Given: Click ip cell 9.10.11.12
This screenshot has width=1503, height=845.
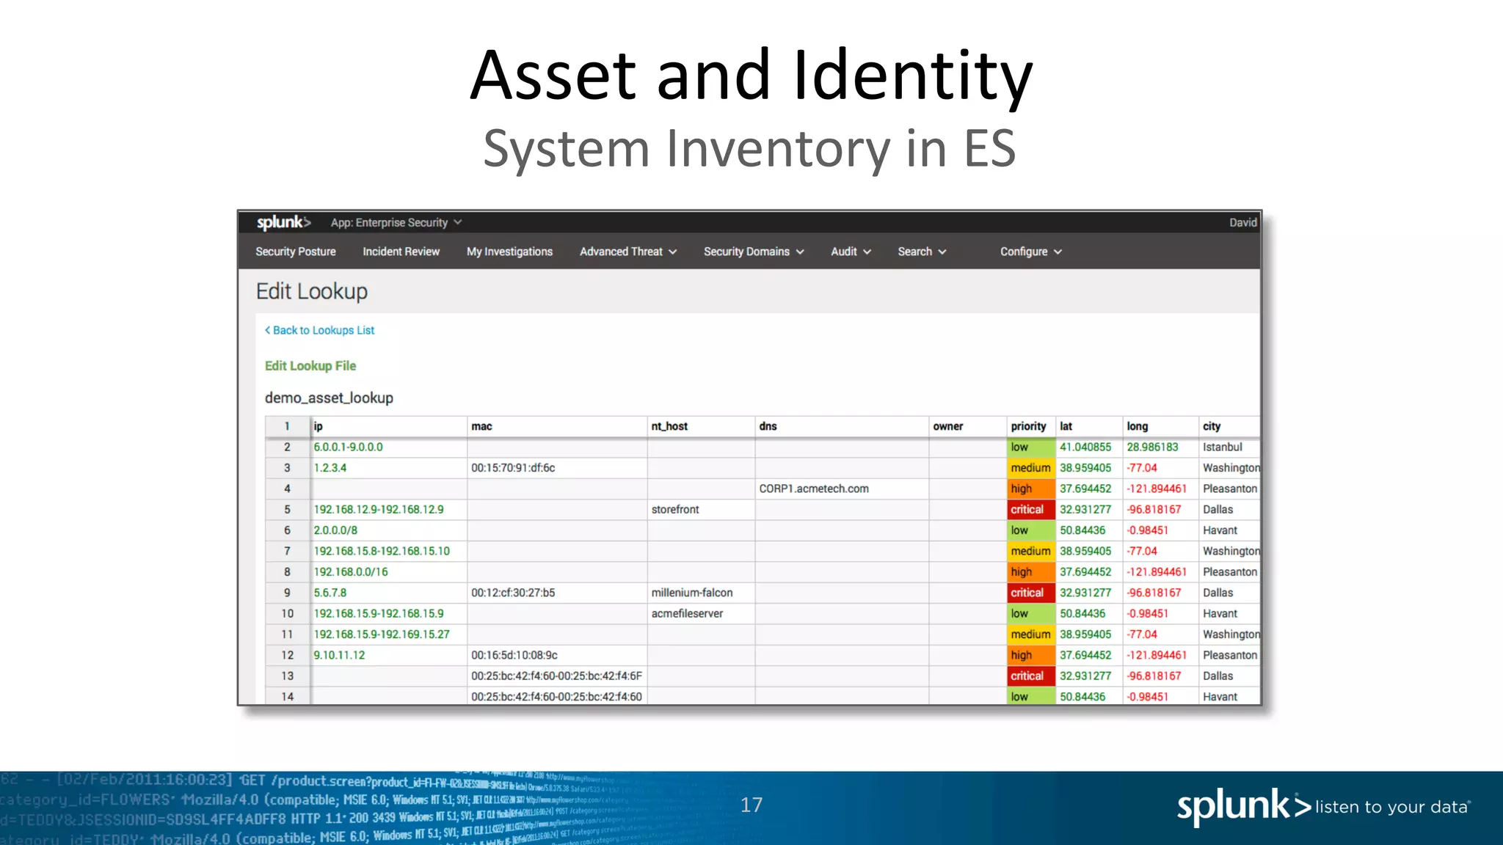Looking at the screenshot, I should pyautogui.click(x=389, y=655).
